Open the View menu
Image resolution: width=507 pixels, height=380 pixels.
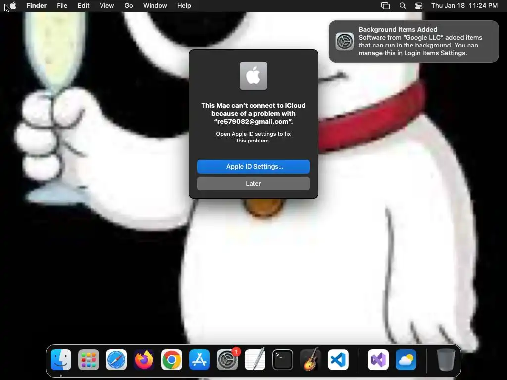pyautogui.click(x=107, y=6)
